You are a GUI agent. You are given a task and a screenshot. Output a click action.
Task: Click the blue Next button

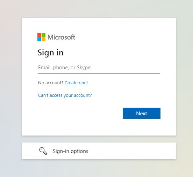(x=142, y=113)
